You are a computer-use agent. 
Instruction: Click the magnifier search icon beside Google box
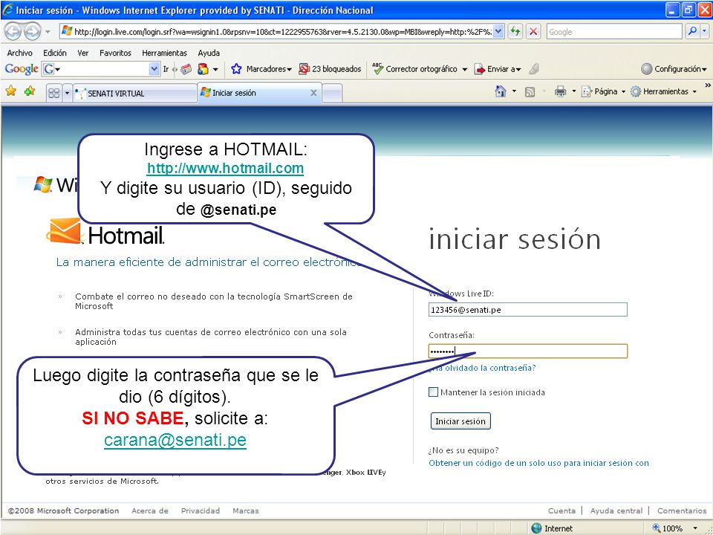click(x=692, y=31)
